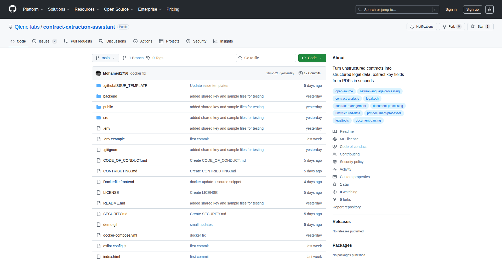Open the 12 Commits history
Image resolution: width=502 pixels, height=259 pixels.
coord(310,73)
